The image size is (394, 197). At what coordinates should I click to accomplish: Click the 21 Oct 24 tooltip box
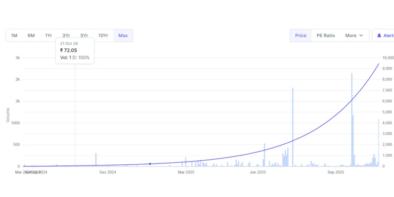click(75, 50)
